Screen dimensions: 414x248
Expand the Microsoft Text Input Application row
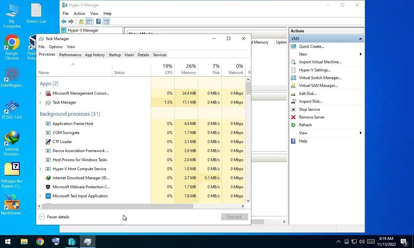(40, 196)
